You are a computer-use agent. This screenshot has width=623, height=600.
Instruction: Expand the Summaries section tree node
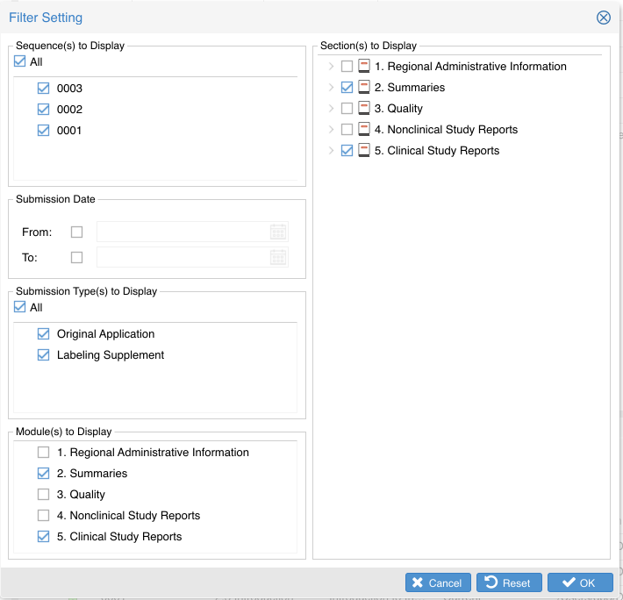point(331,88)
